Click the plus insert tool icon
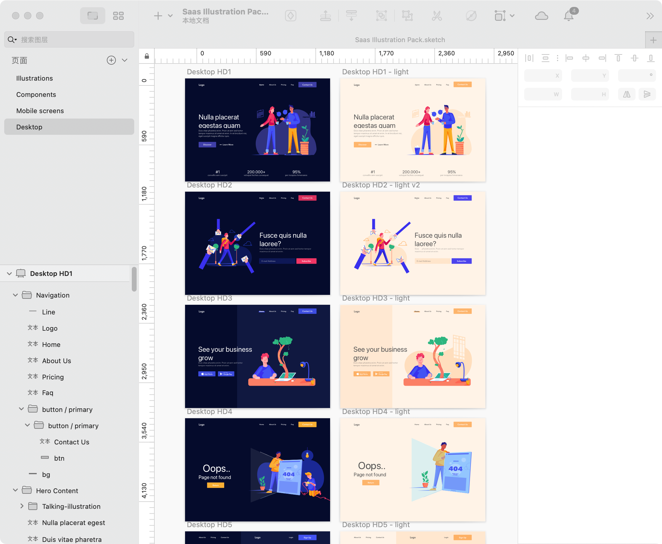 click(158, 16)
